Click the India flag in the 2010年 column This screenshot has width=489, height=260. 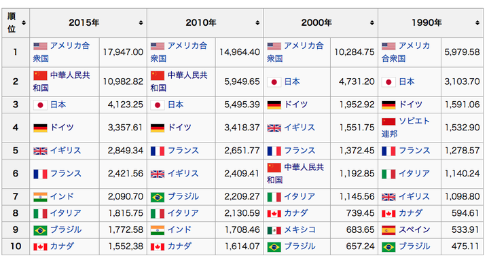(158, 230)
